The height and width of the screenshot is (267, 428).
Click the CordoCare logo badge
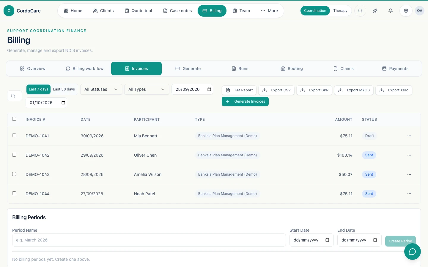coord(9,11)
